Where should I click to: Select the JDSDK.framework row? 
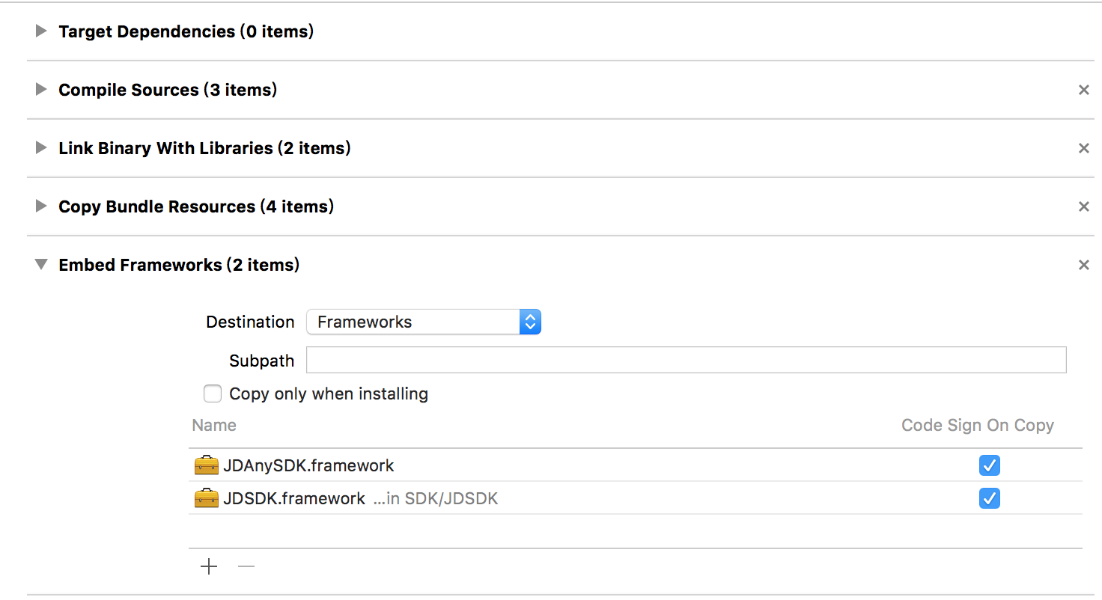point(636,498)
